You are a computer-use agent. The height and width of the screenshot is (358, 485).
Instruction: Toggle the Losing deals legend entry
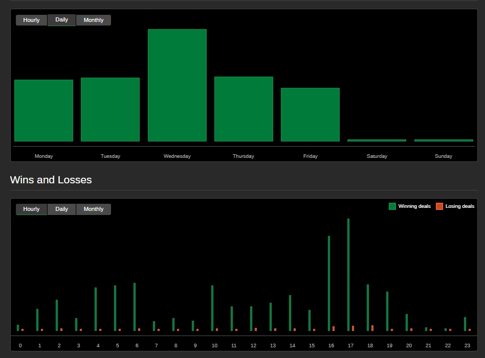point(459,206)
